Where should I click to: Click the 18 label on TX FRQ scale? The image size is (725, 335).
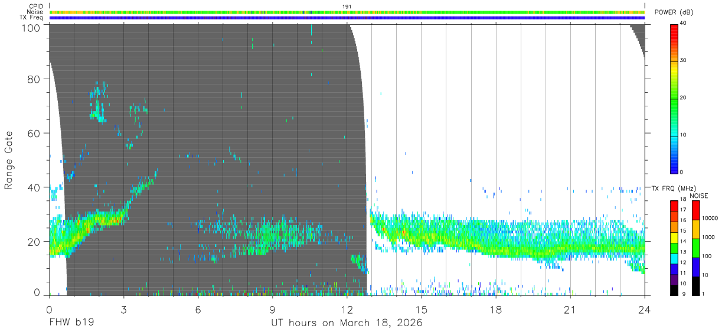click(x=684, y=200)
